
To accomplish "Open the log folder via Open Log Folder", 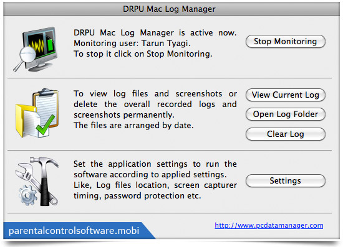I will (x=286, y=114).
